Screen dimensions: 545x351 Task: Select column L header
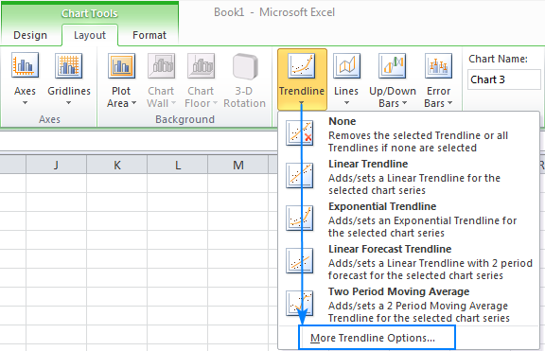[178, 165]
